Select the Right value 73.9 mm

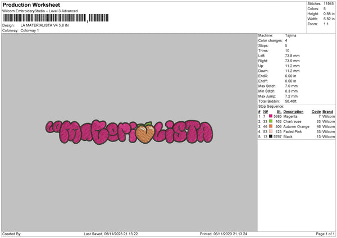(292, 61)
